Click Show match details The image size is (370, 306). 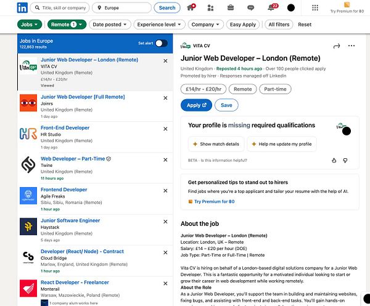click(x=216, y=144)
